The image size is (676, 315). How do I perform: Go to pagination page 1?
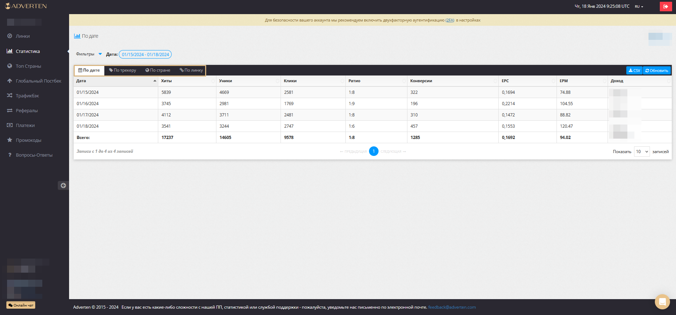click(x=374, y=151)
